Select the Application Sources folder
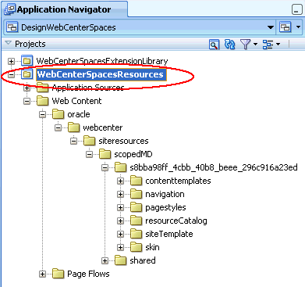305x287 pixels. click(88, 88)
